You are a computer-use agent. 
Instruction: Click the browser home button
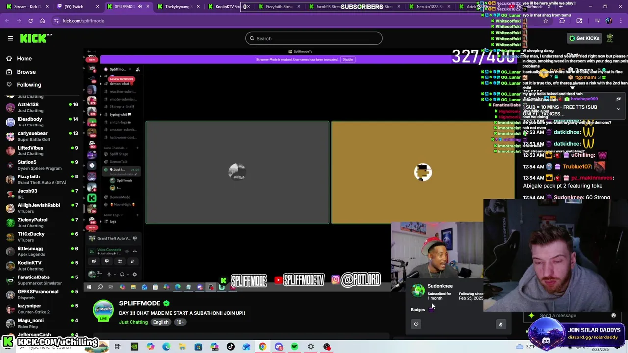pyautogui.click(x=42, y=21)
